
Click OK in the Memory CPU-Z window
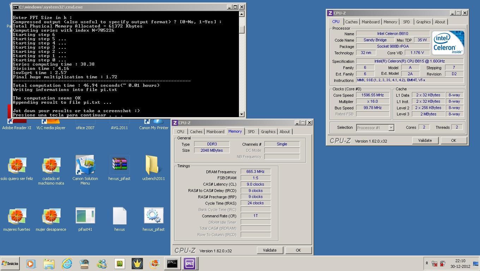(x=298, y=250)
